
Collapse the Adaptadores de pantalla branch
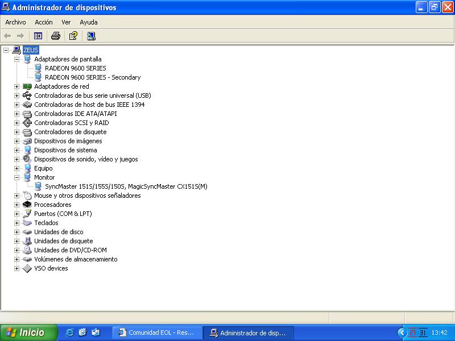click(17, 60)
